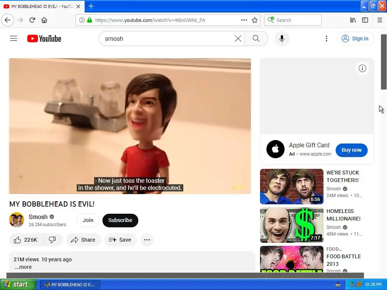387x290 pixels.
Task: Dislike the video with thumbs down
Action: 52,240
